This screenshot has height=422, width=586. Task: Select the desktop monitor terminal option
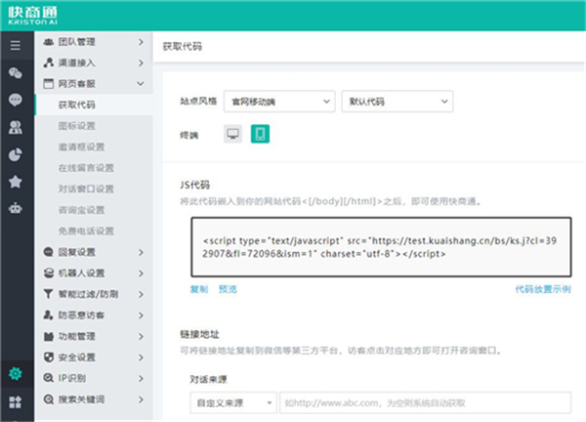point(232,134)
